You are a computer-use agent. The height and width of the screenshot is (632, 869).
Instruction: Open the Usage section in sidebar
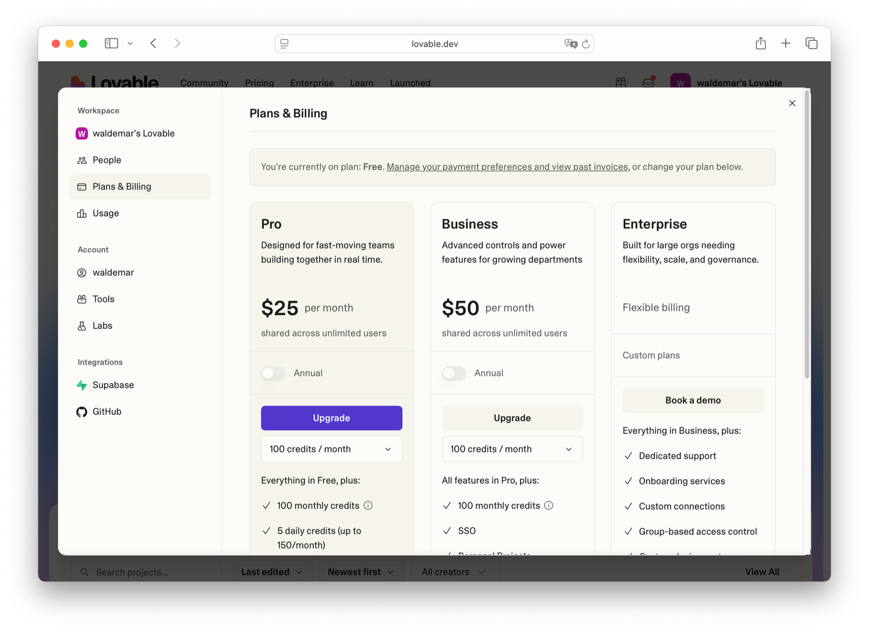click(x=106, y=213)
